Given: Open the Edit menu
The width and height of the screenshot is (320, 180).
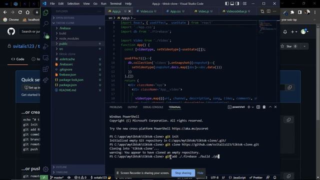Looking at the screenshot, I should click(61, 3).
